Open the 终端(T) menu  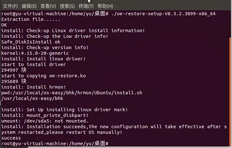pyautogui.click(x=86, y=6)
